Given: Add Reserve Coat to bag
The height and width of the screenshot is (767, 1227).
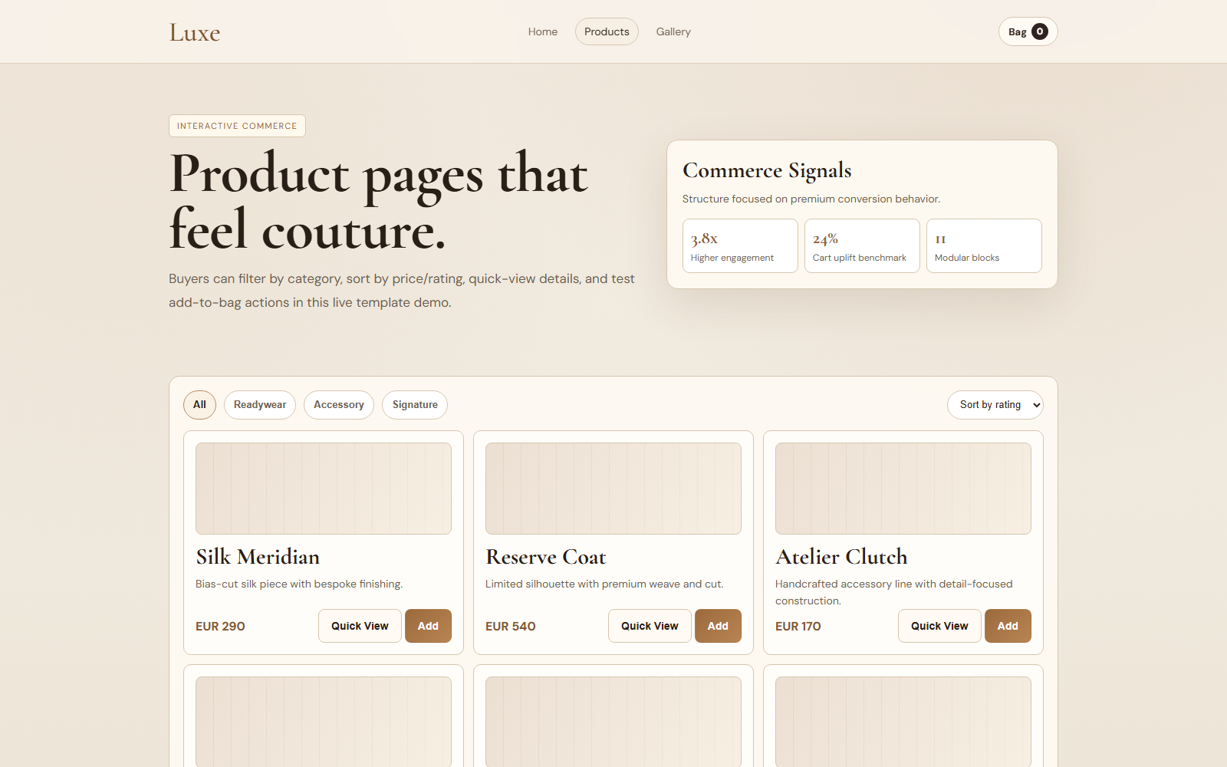Looking at the screenshot, I should [718, 626].
